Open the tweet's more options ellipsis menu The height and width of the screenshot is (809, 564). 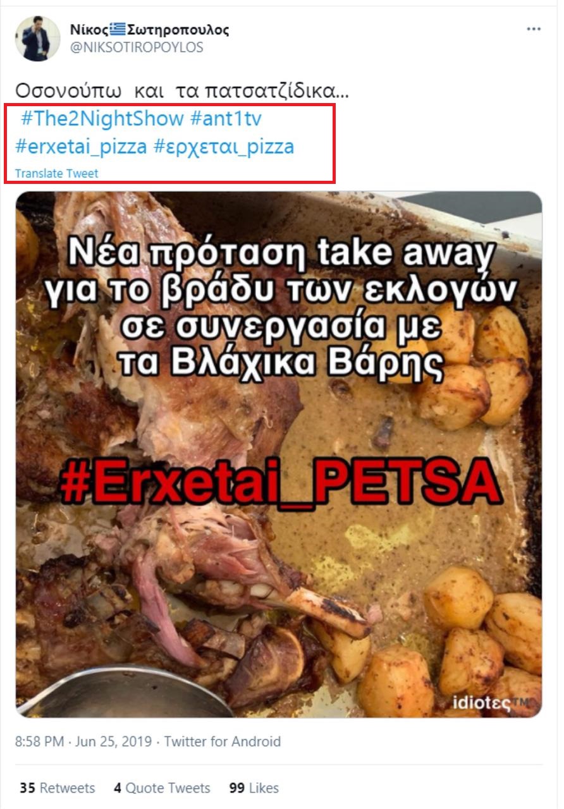[534, 29]
